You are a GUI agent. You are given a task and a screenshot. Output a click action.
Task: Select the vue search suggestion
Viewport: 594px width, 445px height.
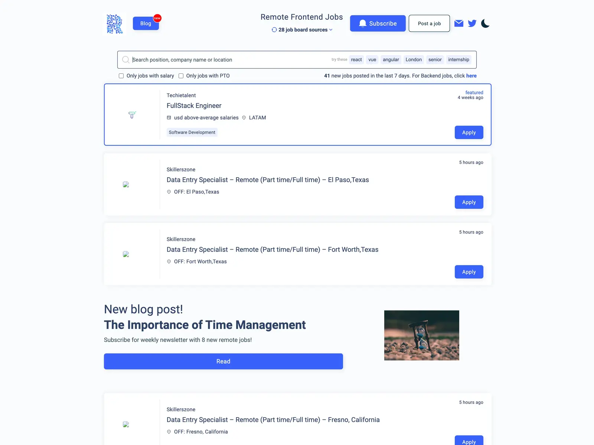coord(372,60)
